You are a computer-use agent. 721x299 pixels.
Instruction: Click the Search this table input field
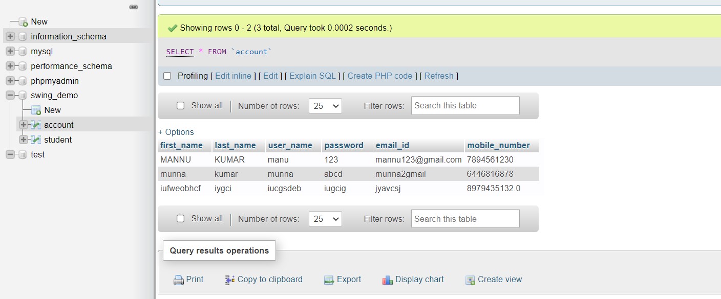pos(465,105)
